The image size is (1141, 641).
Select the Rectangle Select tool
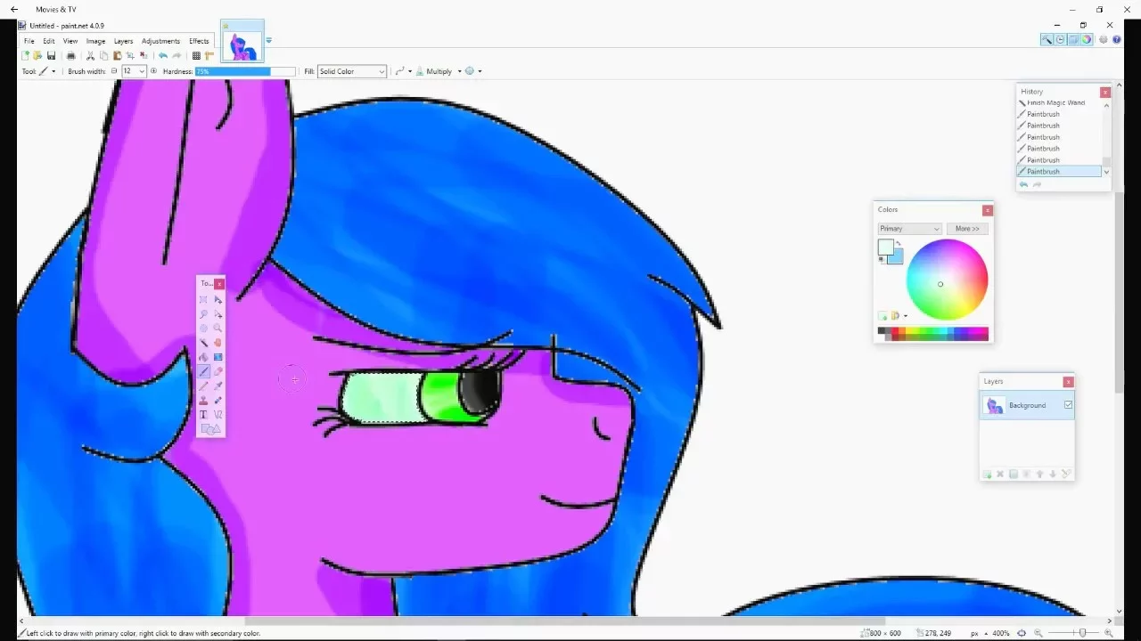tap(203, 300)
